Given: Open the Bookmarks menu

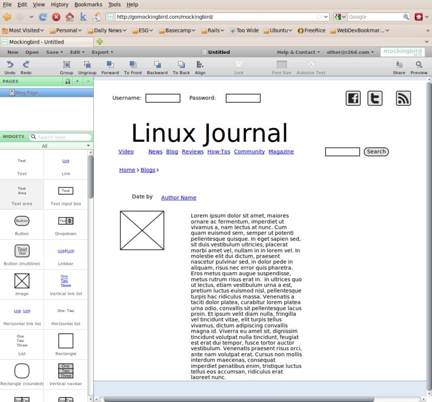Looking at the screenshot, I should coord(88,4).
